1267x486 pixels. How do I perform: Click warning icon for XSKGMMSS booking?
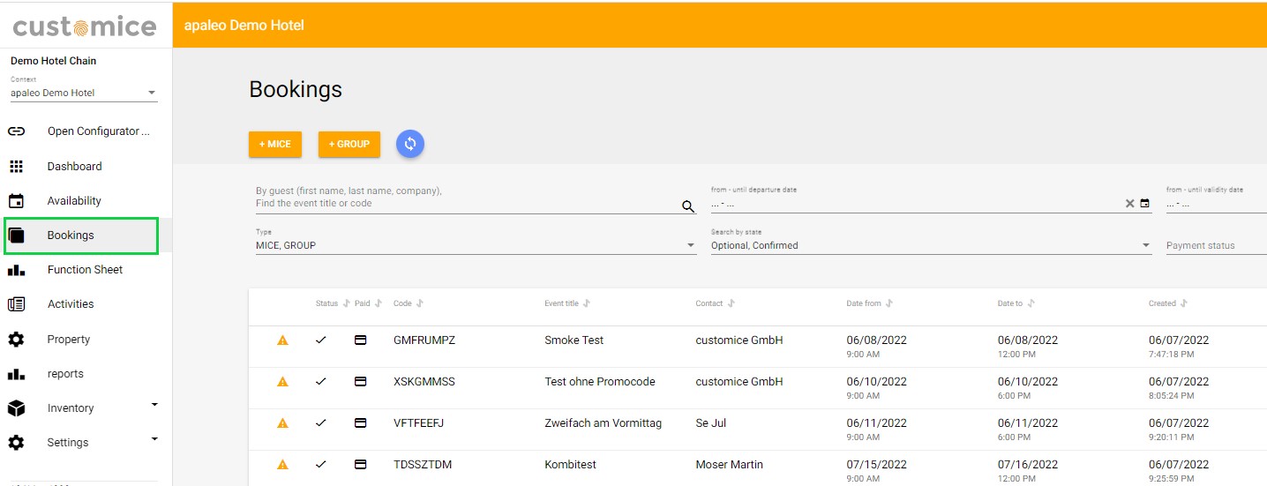(x=282, y=381)
